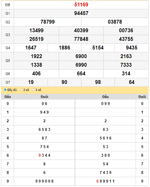Click the head digits "5 3" cell

pos(106,147)
